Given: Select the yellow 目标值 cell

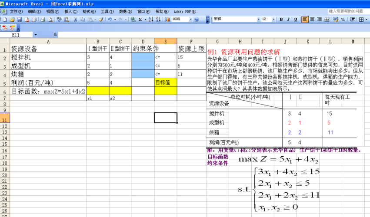Looking at the screenshot, I should pos(166,82).
